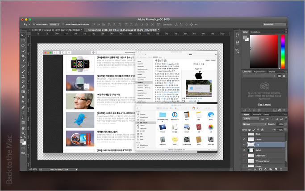Switch to the 1366*854 v.2.psd document tab
Image resolution: width=305 pixels, height=191 pixels.
click(57, 30)
